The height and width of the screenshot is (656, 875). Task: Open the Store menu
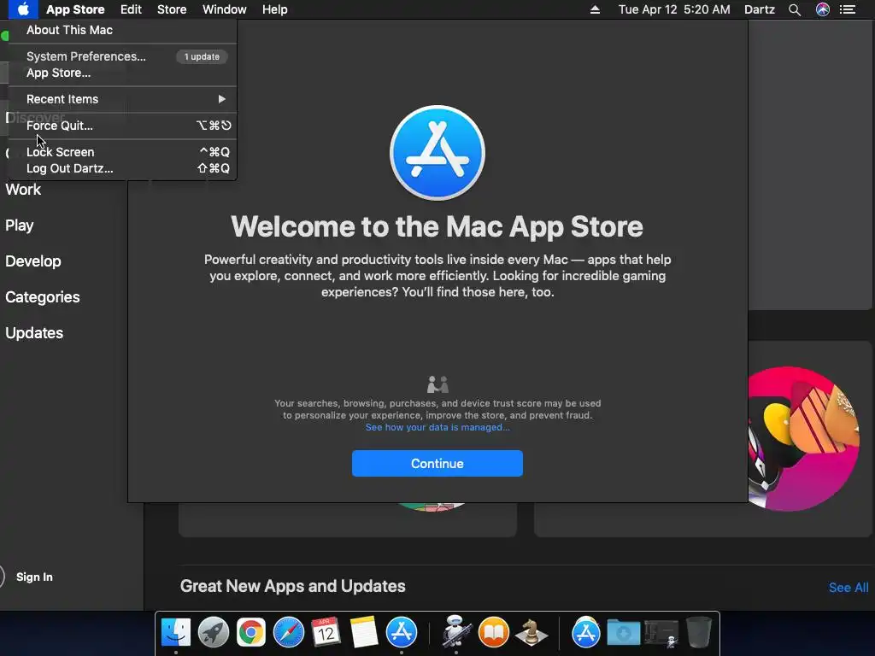(x=172, y=9)
